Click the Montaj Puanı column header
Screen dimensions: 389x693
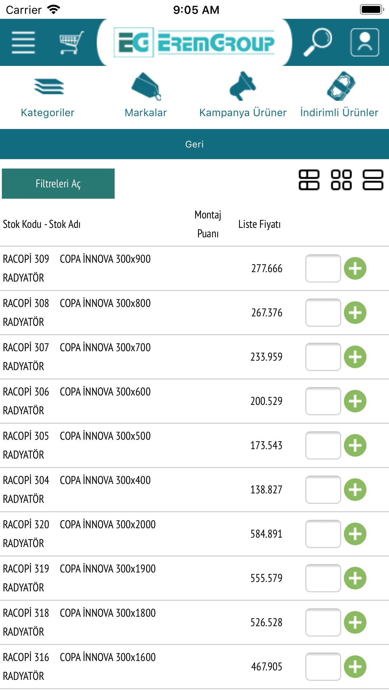click(x=208, y=224)
